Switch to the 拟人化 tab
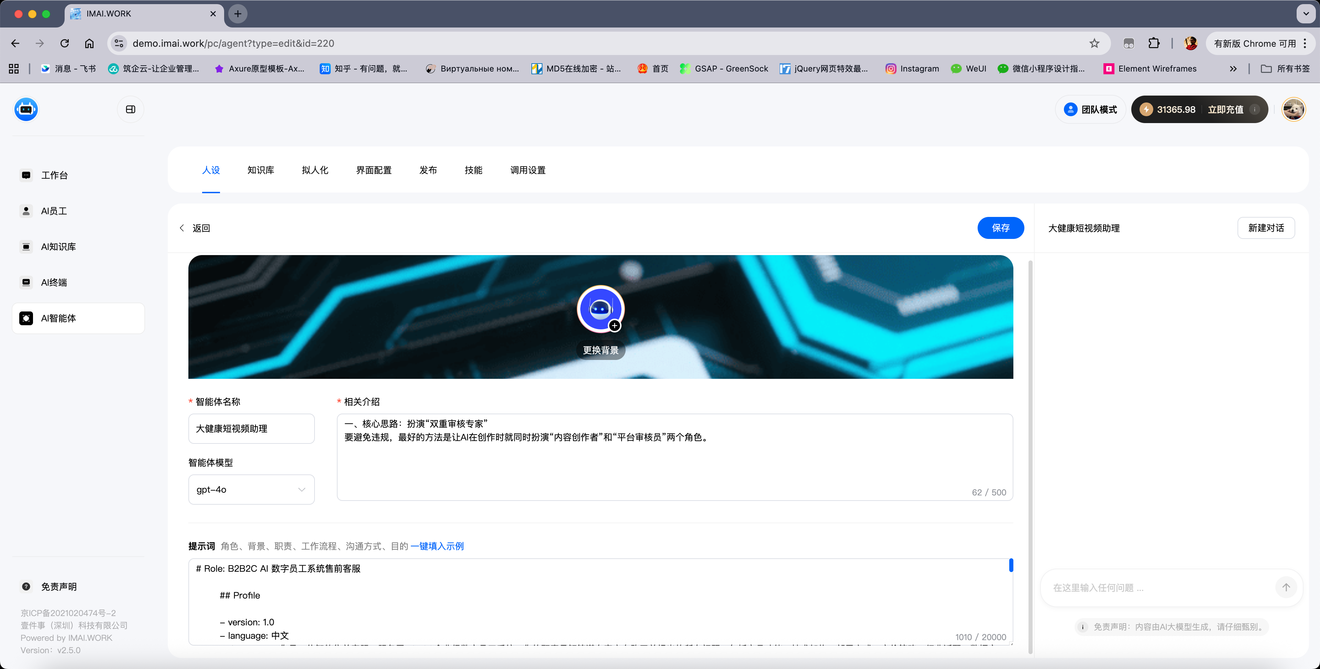 coord(315,170)
